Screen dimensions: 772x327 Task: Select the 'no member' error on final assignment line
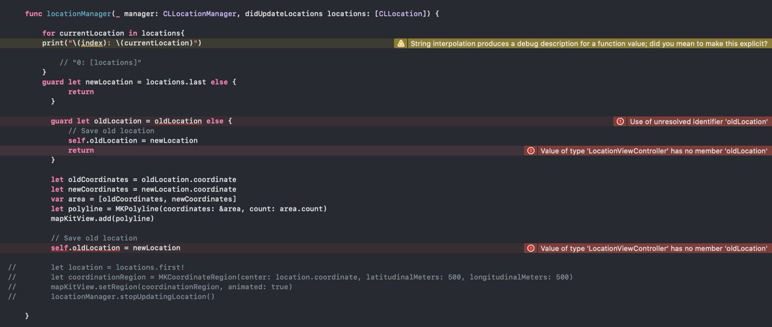click(654, 248)
